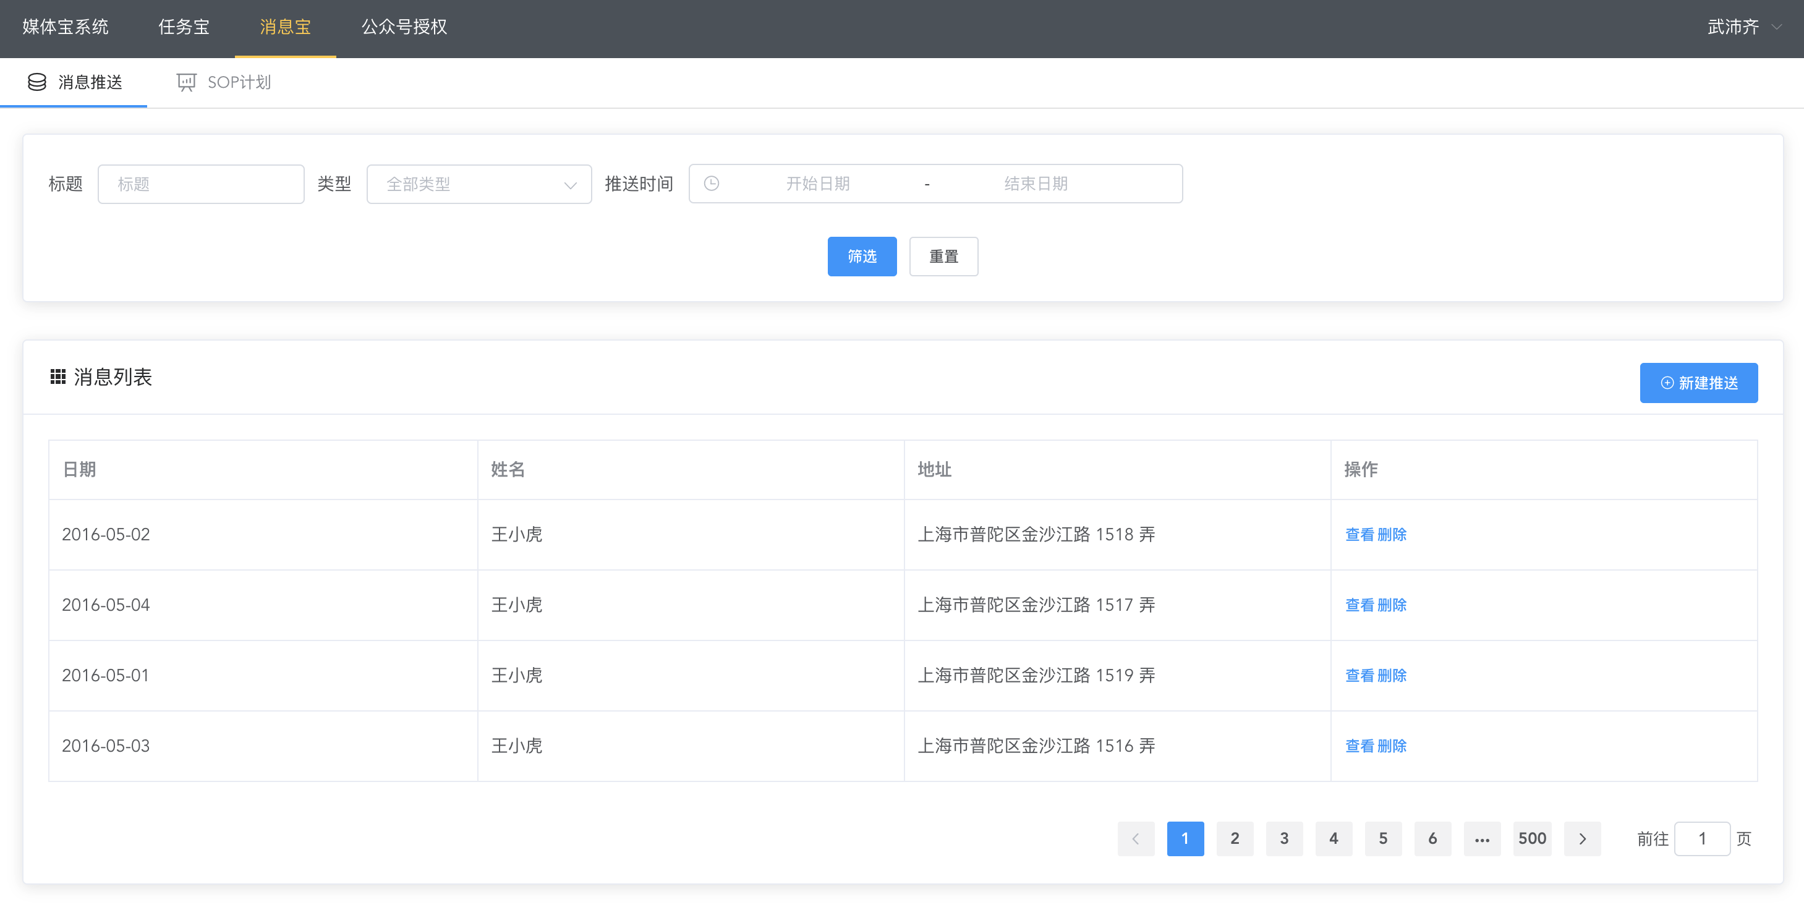Click the clock icon in date range
1804x910 pixels.
[712, 184]
